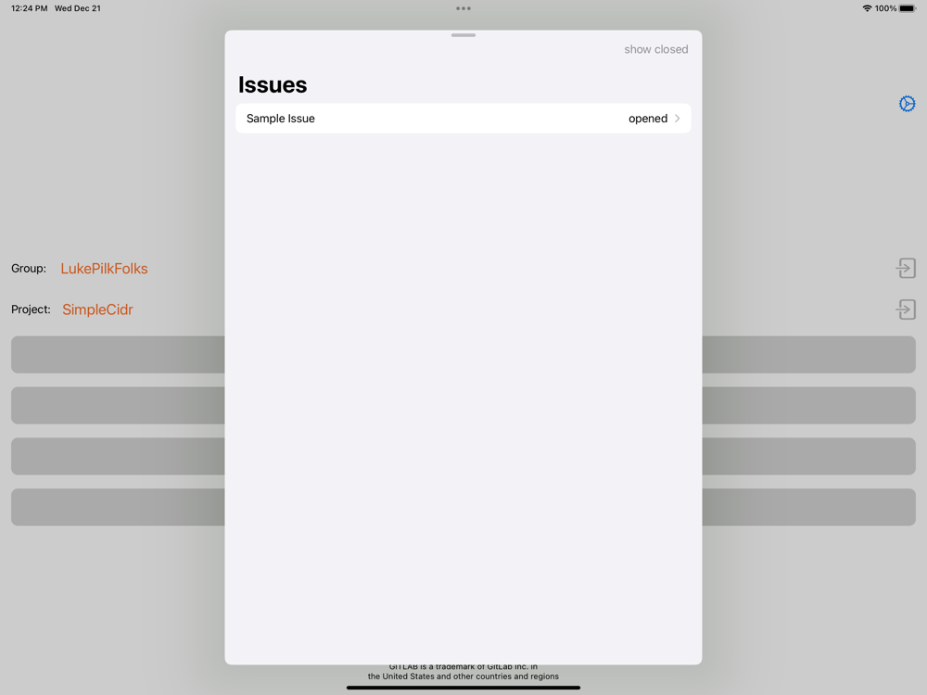Tap the 12:24 PM clock
927x695 pixels.
tap(29, 8)
